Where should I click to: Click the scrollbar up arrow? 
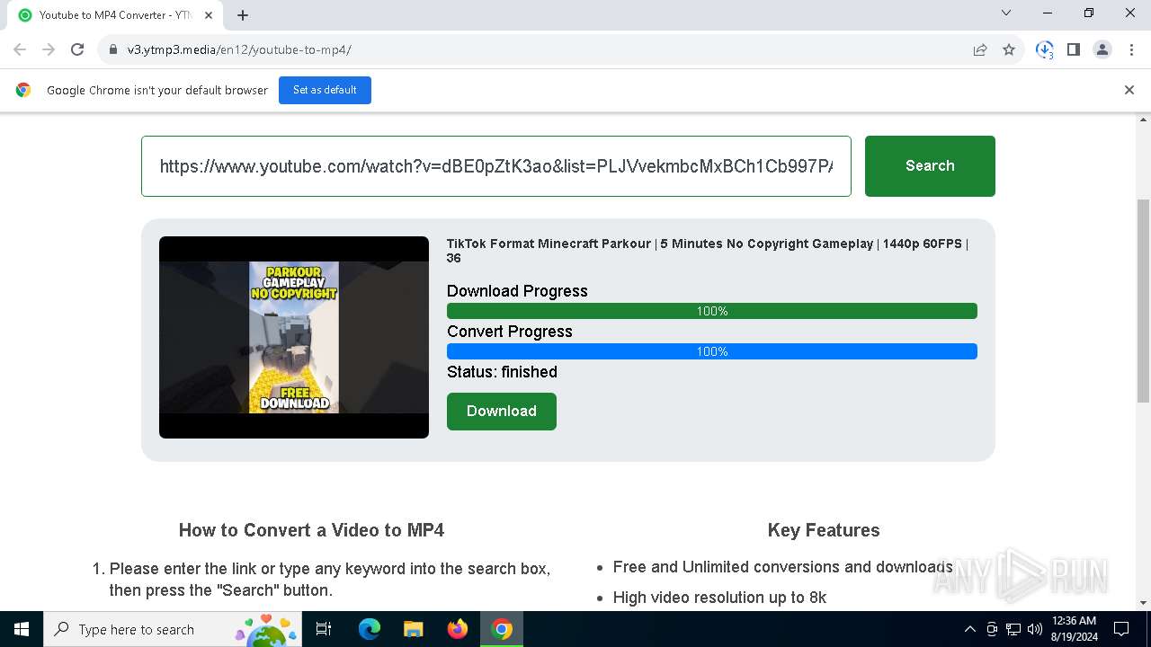(x=1144, y=120)
